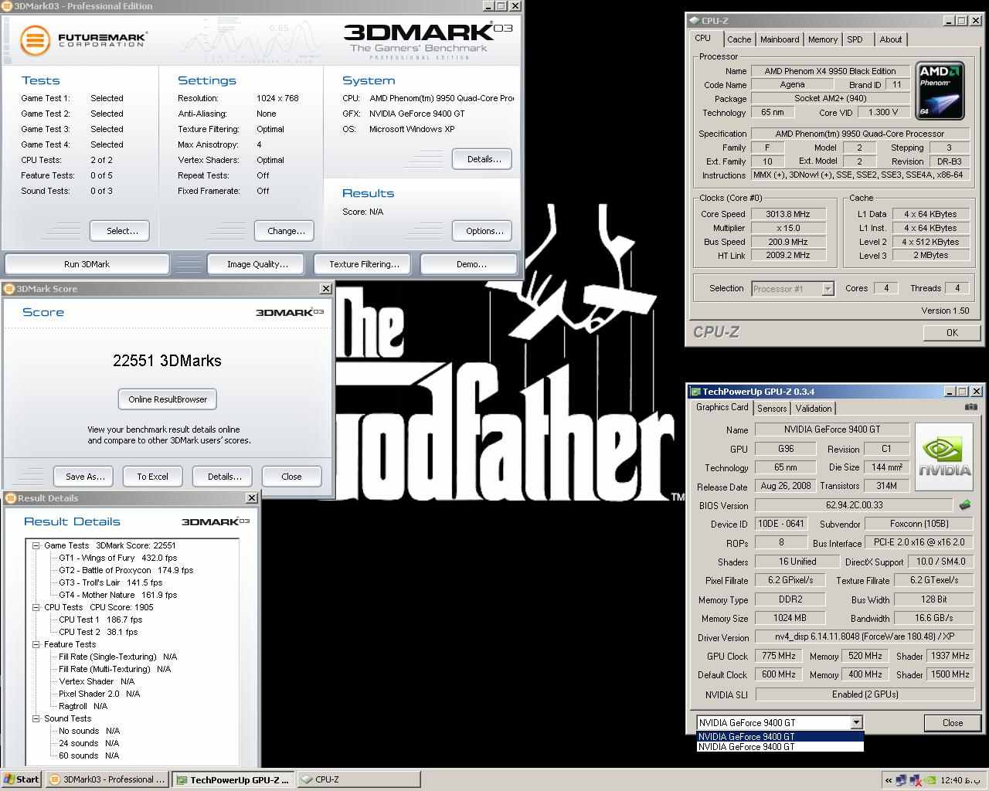Select CPU Test 2 result row
This screenshot has height=791, width=989.
(98, 632)
